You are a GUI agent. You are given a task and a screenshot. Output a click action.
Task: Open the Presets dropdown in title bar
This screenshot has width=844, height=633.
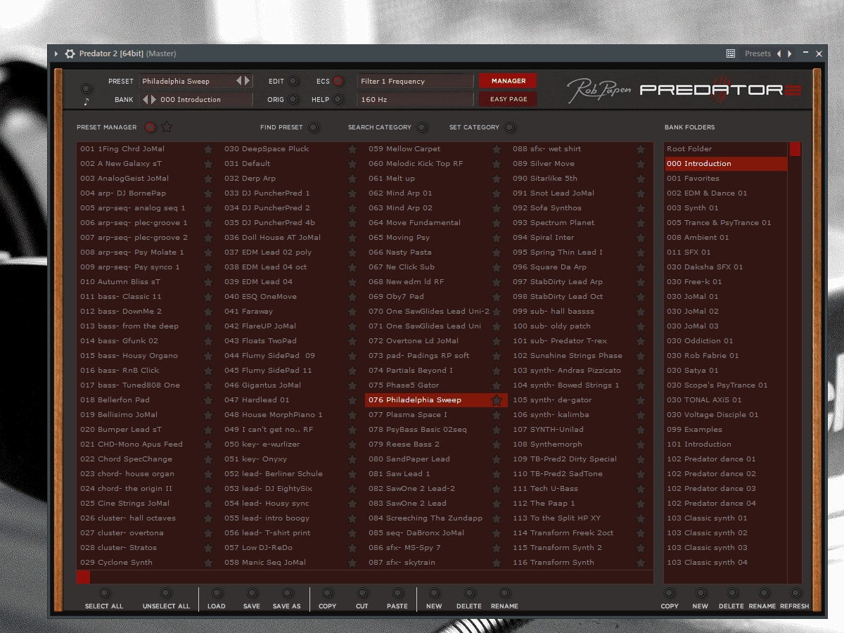757,53
